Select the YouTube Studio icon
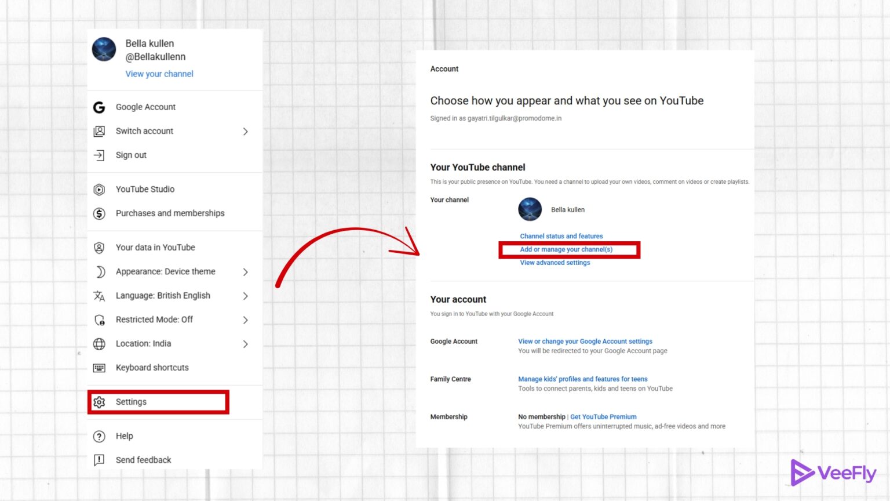 [x=99, y=189]
